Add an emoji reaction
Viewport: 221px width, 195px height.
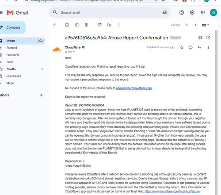coord(191,47)
